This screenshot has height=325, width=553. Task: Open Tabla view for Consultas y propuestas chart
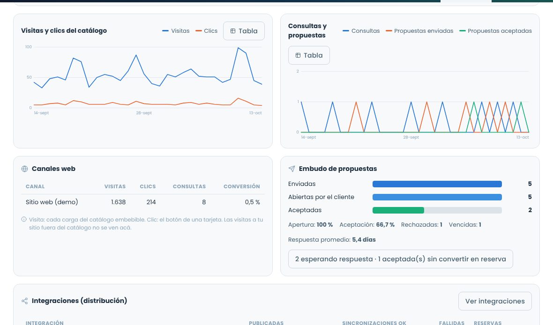pos(309,55)
